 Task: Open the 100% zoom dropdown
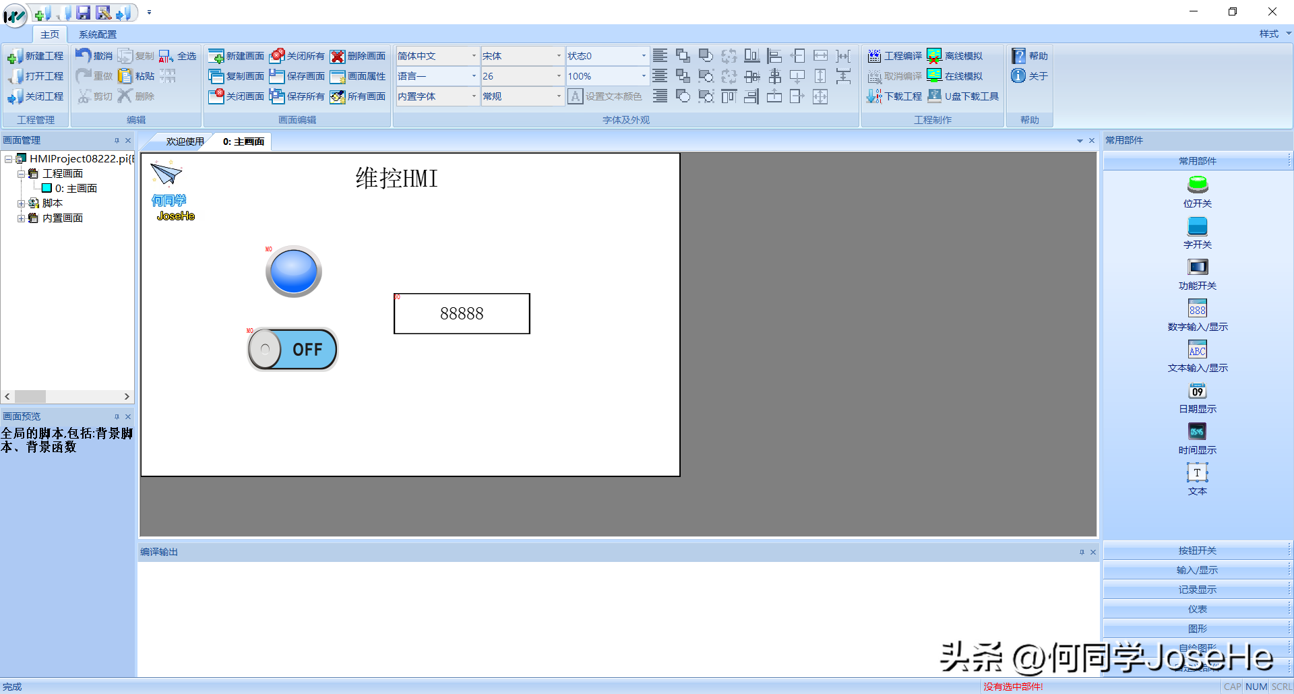click(643, 76)
